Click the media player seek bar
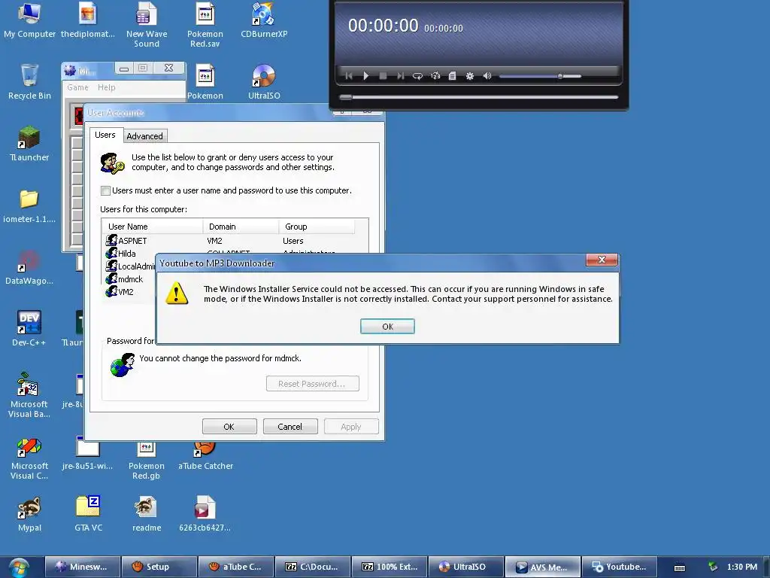The height and width of the screenshot is (578, 770). pyautogui.click(x=478, y=97)
